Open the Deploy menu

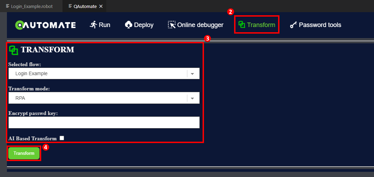[139, 25]
